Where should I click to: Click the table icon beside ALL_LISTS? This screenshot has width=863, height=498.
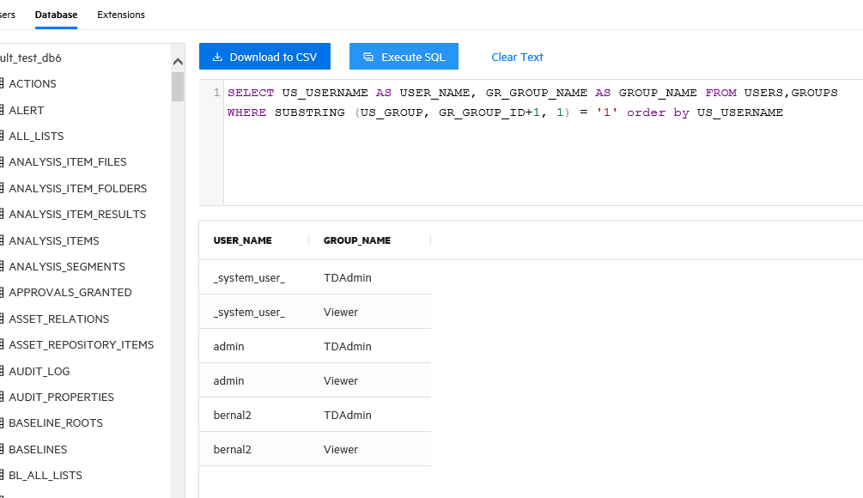pyautogui.click(x=2, y=136)
